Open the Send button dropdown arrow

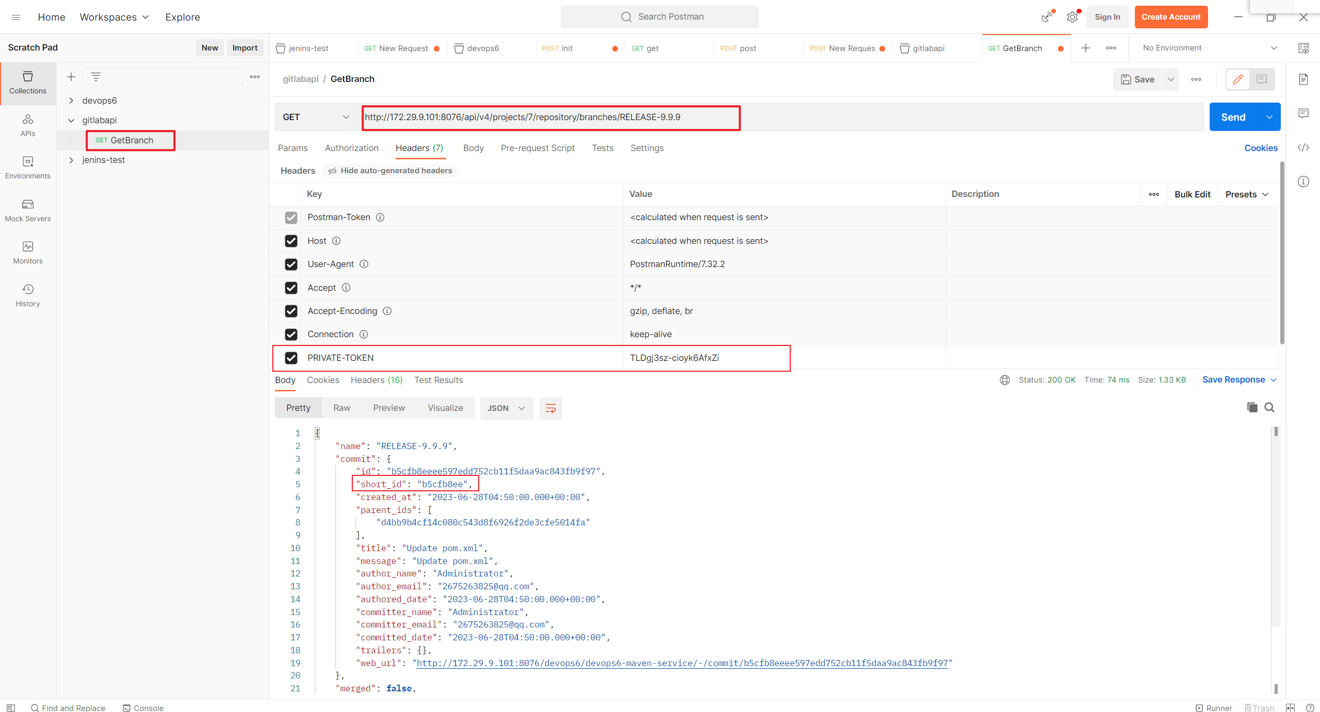[1269, 117]
